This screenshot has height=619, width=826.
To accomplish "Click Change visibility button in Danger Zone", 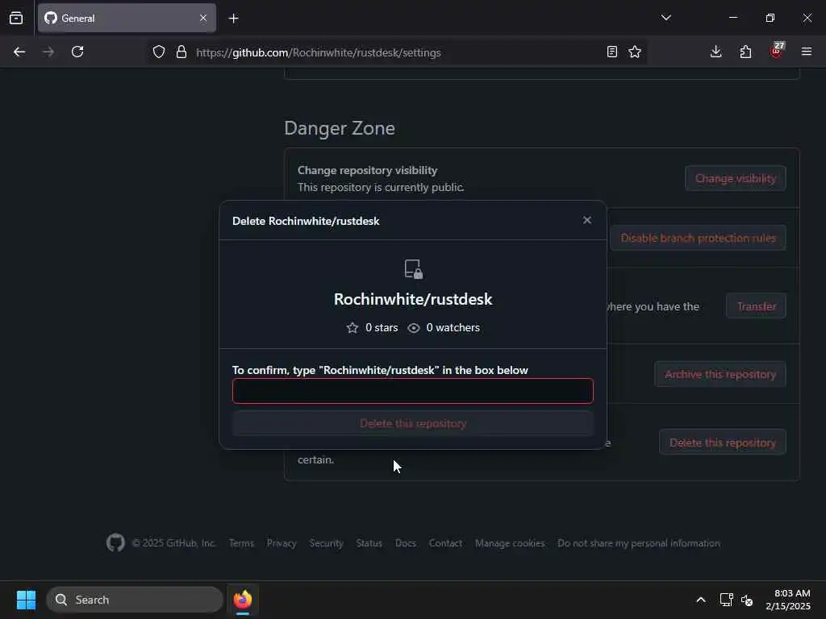I will (736, 178).
